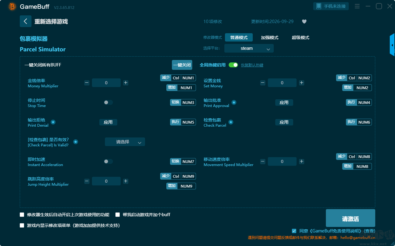Click the Jump Height Multiplier value field

click(x=106, y=181)
